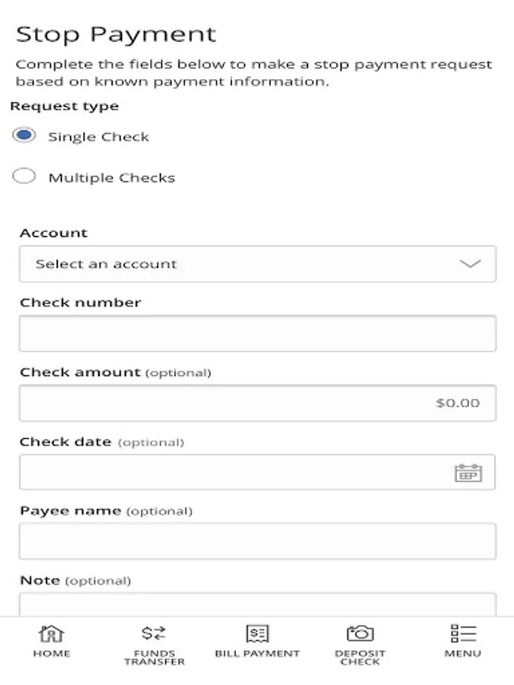Switch to the Home tab label
The width and height of the screenshot is (514, 685).
51,654
